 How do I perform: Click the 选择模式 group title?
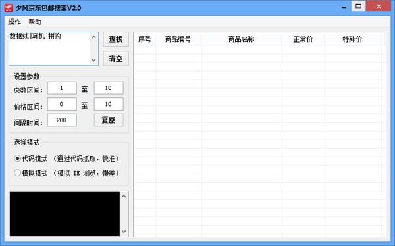click(27, 142)
